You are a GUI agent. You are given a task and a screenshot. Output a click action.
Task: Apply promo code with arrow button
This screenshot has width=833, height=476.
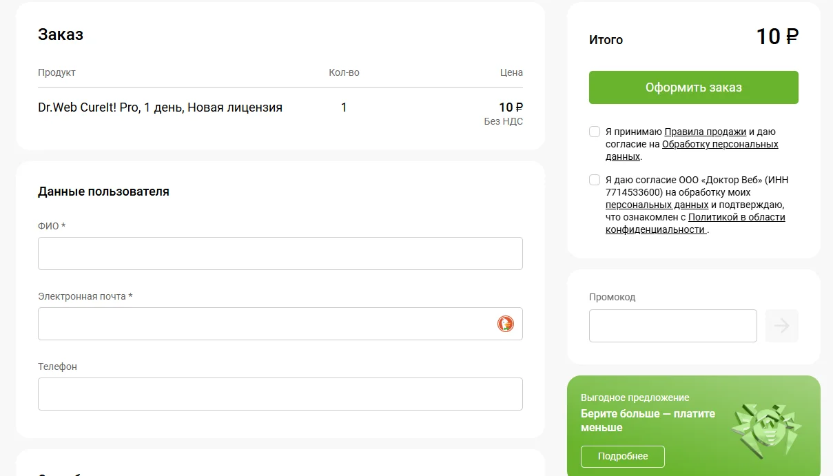tap(782, 326)
